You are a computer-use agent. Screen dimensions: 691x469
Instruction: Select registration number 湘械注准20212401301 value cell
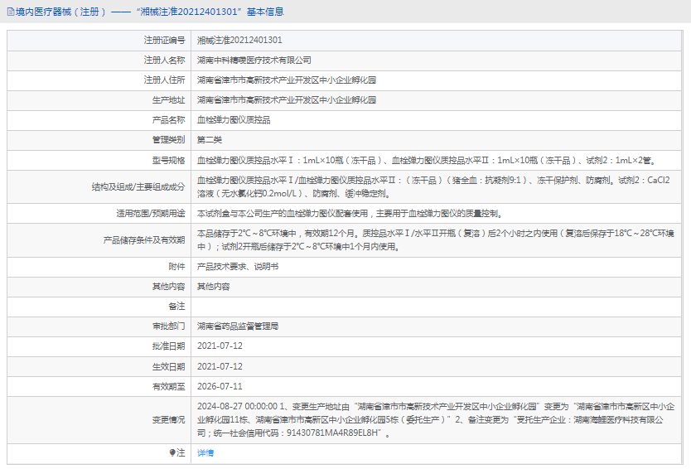[239, 40]
